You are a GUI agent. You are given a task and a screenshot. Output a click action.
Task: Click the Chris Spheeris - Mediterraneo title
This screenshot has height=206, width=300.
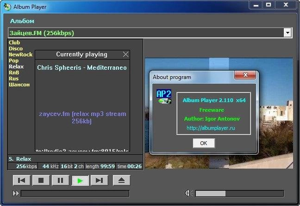coord(82,67)
